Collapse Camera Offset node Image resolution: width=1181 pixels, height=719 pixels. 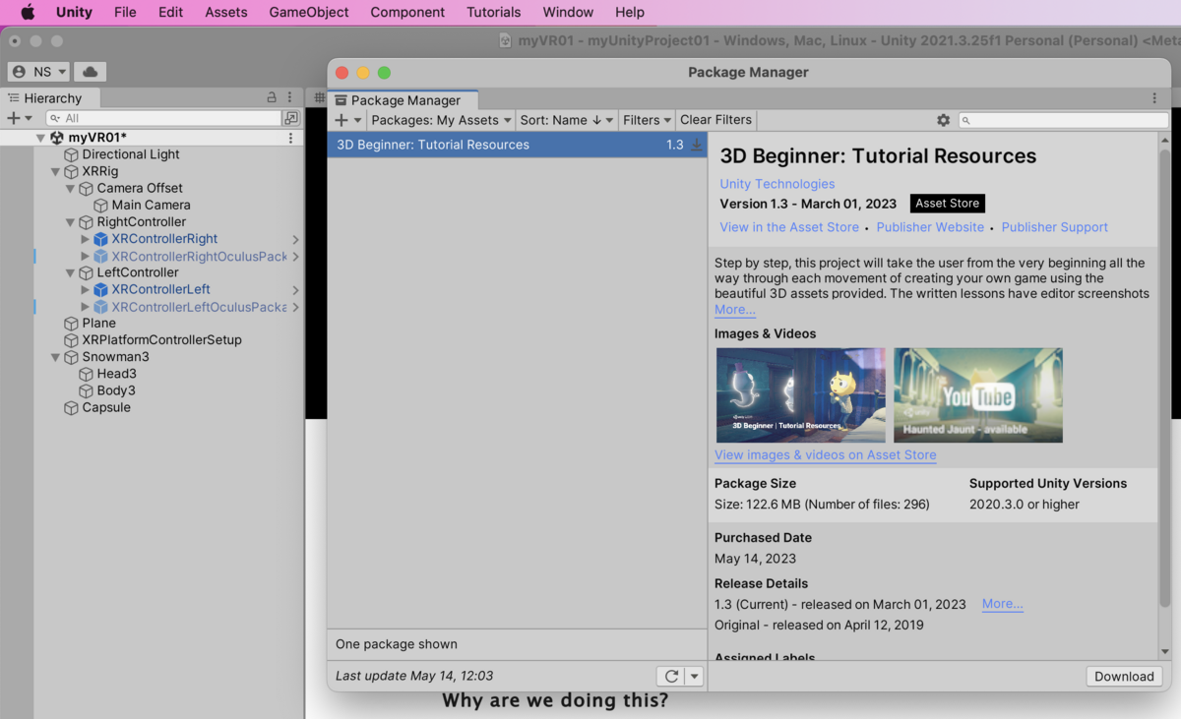click(71, 188)
